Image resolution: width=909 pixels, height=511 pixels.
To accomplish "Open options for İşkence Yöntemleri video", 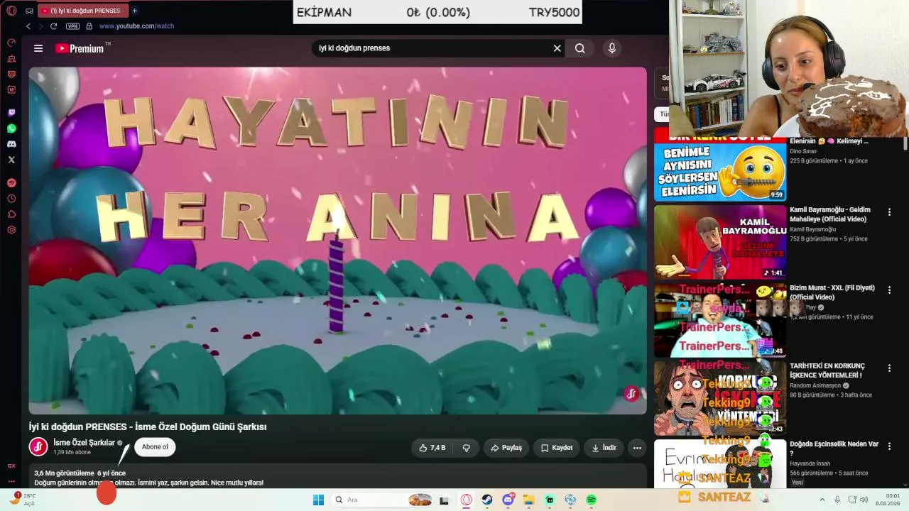I will [x=889, y=368].
